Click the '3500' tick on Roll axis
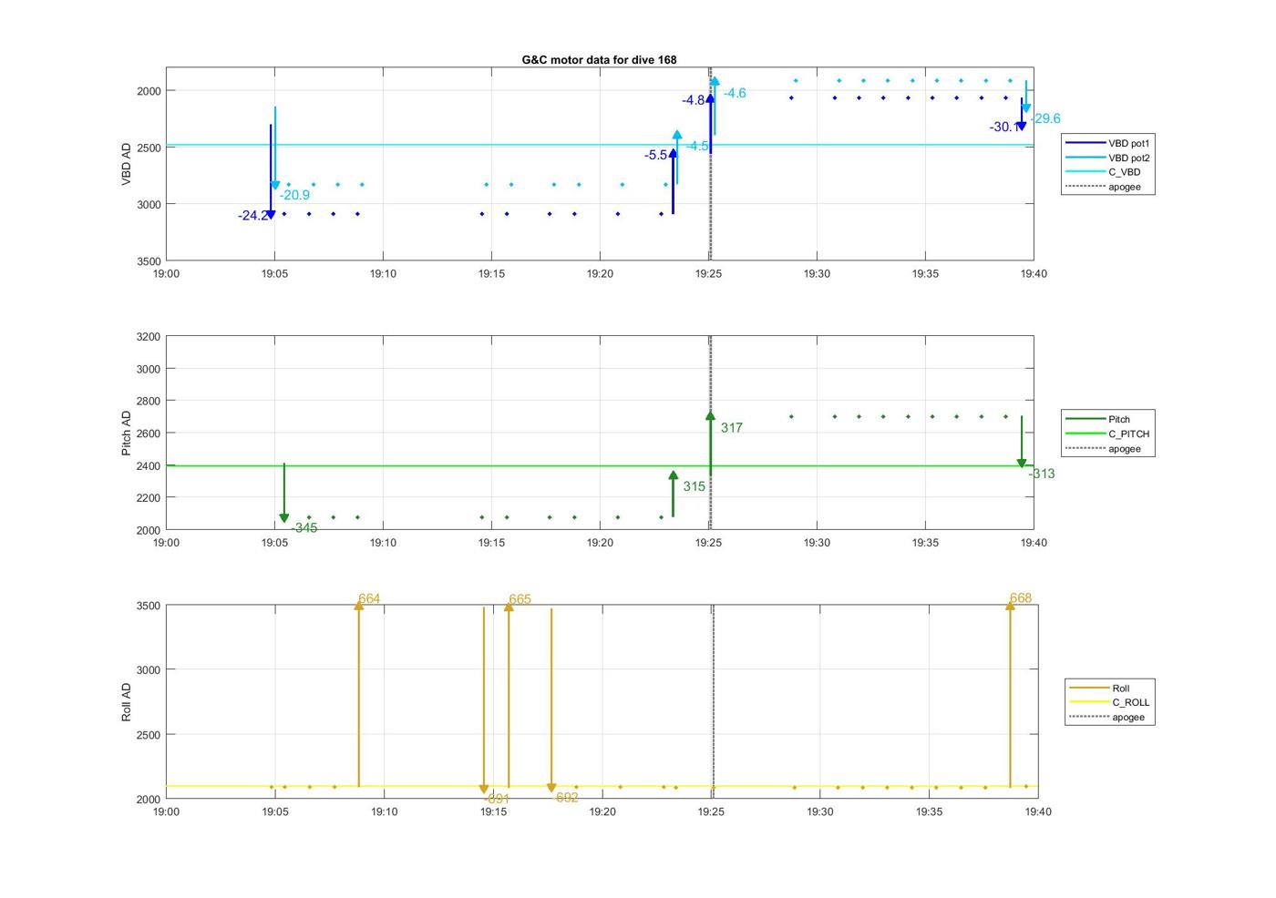This screenshot has width=1276, height=898. tap(148, 606)
